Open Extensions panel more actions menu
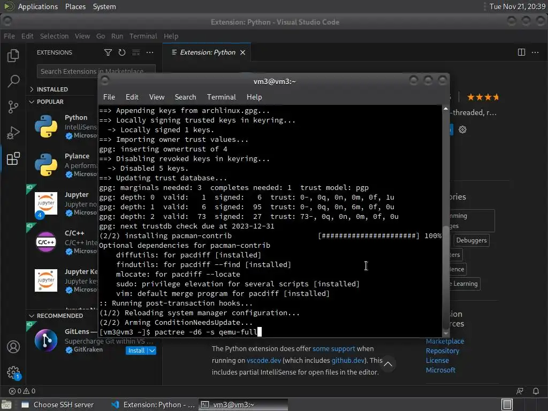Viewport: 548px width, 411px height. tap(150, 52)
